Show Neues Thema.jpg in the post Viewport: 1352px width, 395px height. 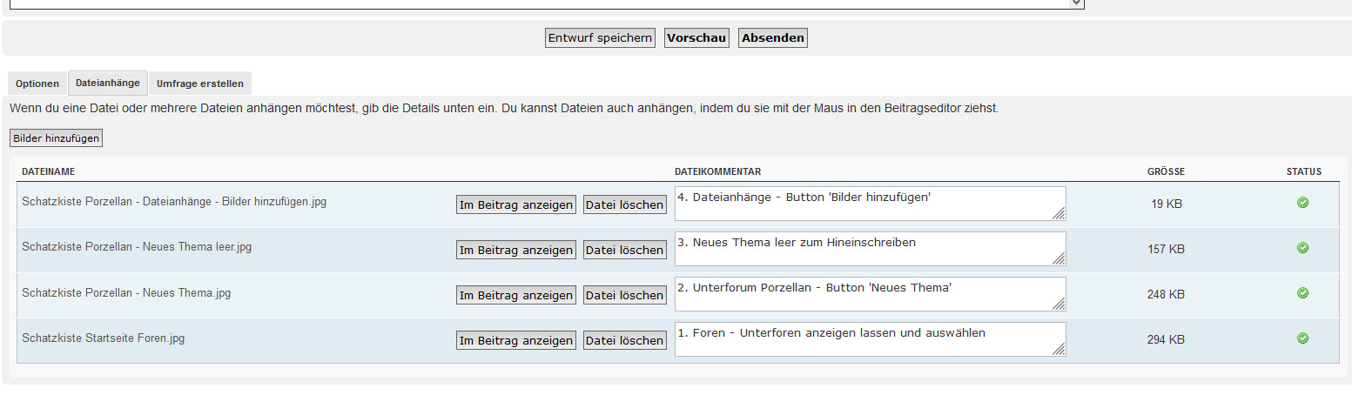pos(516,295)
